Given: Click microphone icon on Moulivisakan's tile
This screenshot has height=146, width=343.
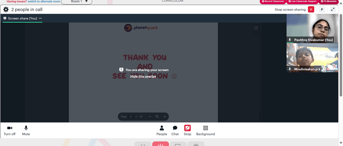Looking at the screenshot, I should tap(290, 69).
